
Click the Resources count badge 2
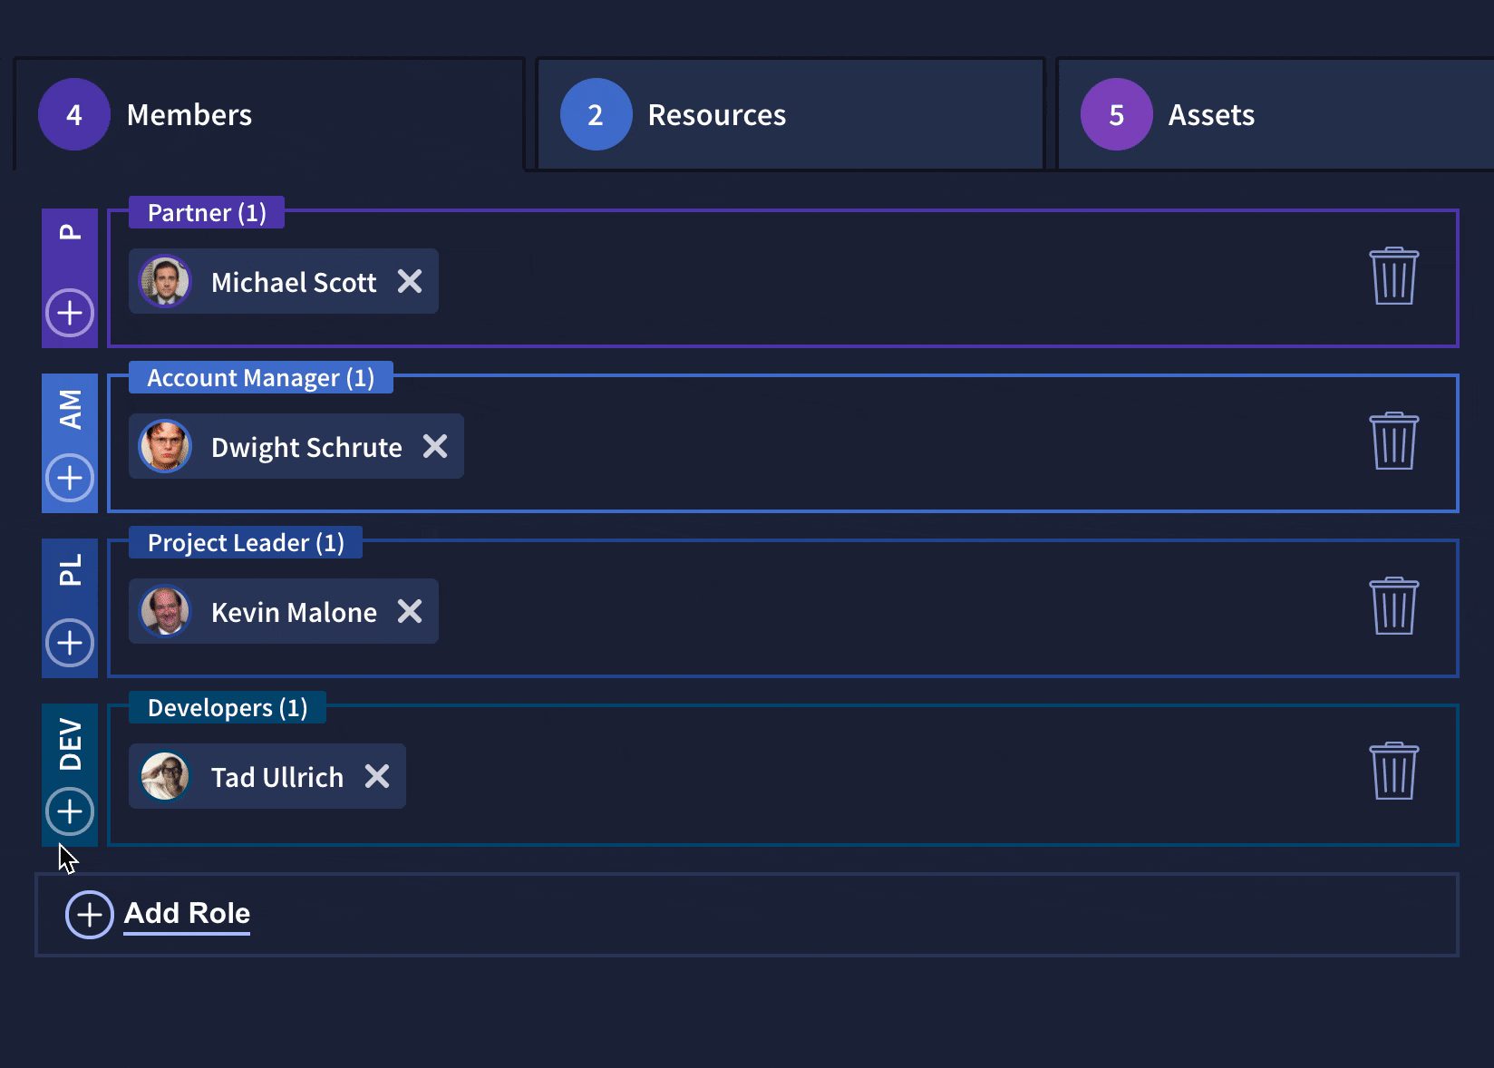click(x=596, y=114)
